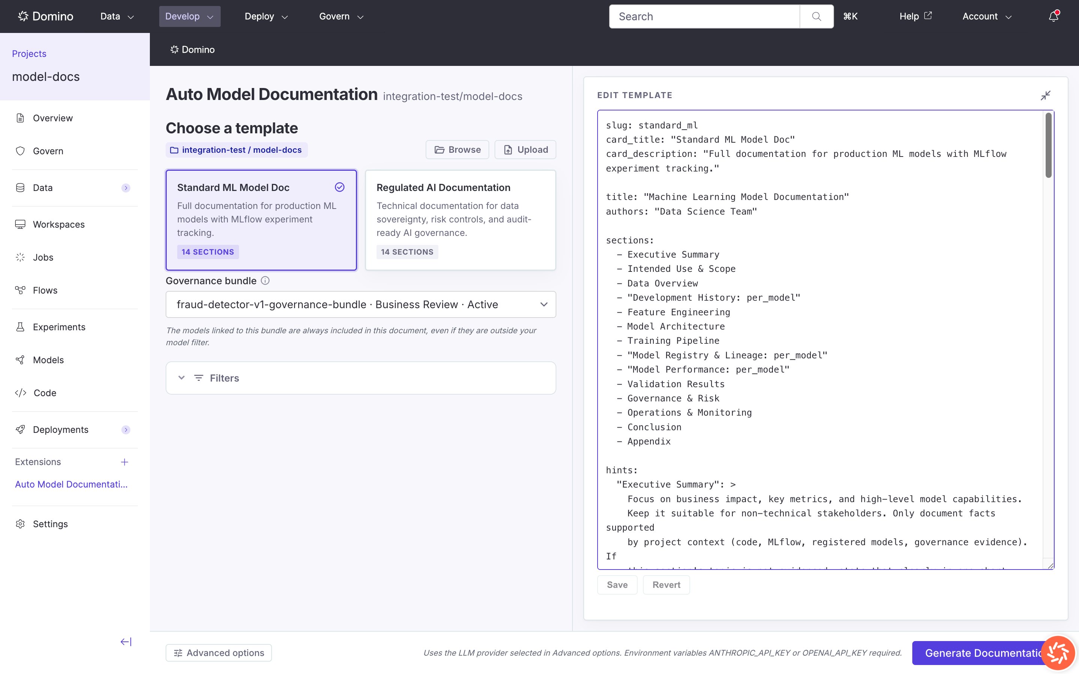
Task: Click the 'model-docs' project name in sidebar
Action: pos(46,77)
